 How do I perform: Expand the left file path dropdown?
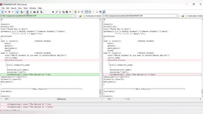tap(74, 16)
